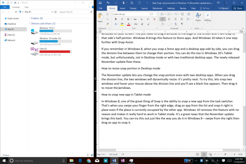Clear all formatting with the eraser icon
Image resolution: width=246 pixels, height=164 pixels.
coord(154,19)
